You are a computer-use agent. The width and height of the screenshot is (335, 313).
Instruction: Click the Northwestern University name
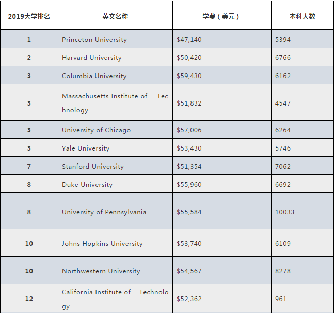click(101, 271)
